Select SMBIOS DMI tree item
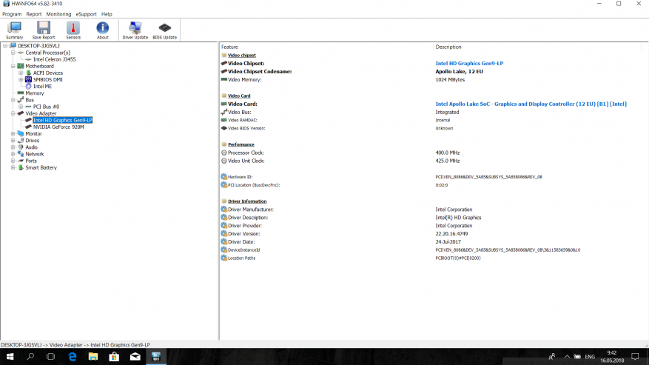 tap(48, 79)
